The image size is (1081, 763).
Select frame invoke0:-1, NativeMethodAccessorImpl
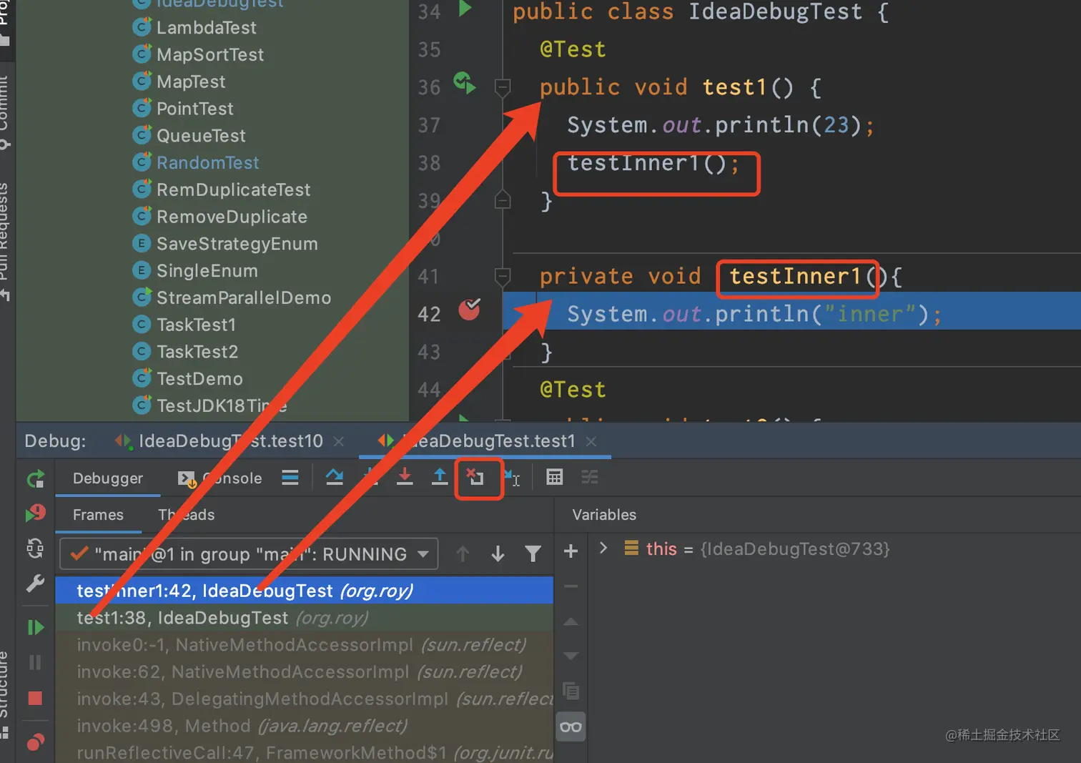[x=305, y=645]
